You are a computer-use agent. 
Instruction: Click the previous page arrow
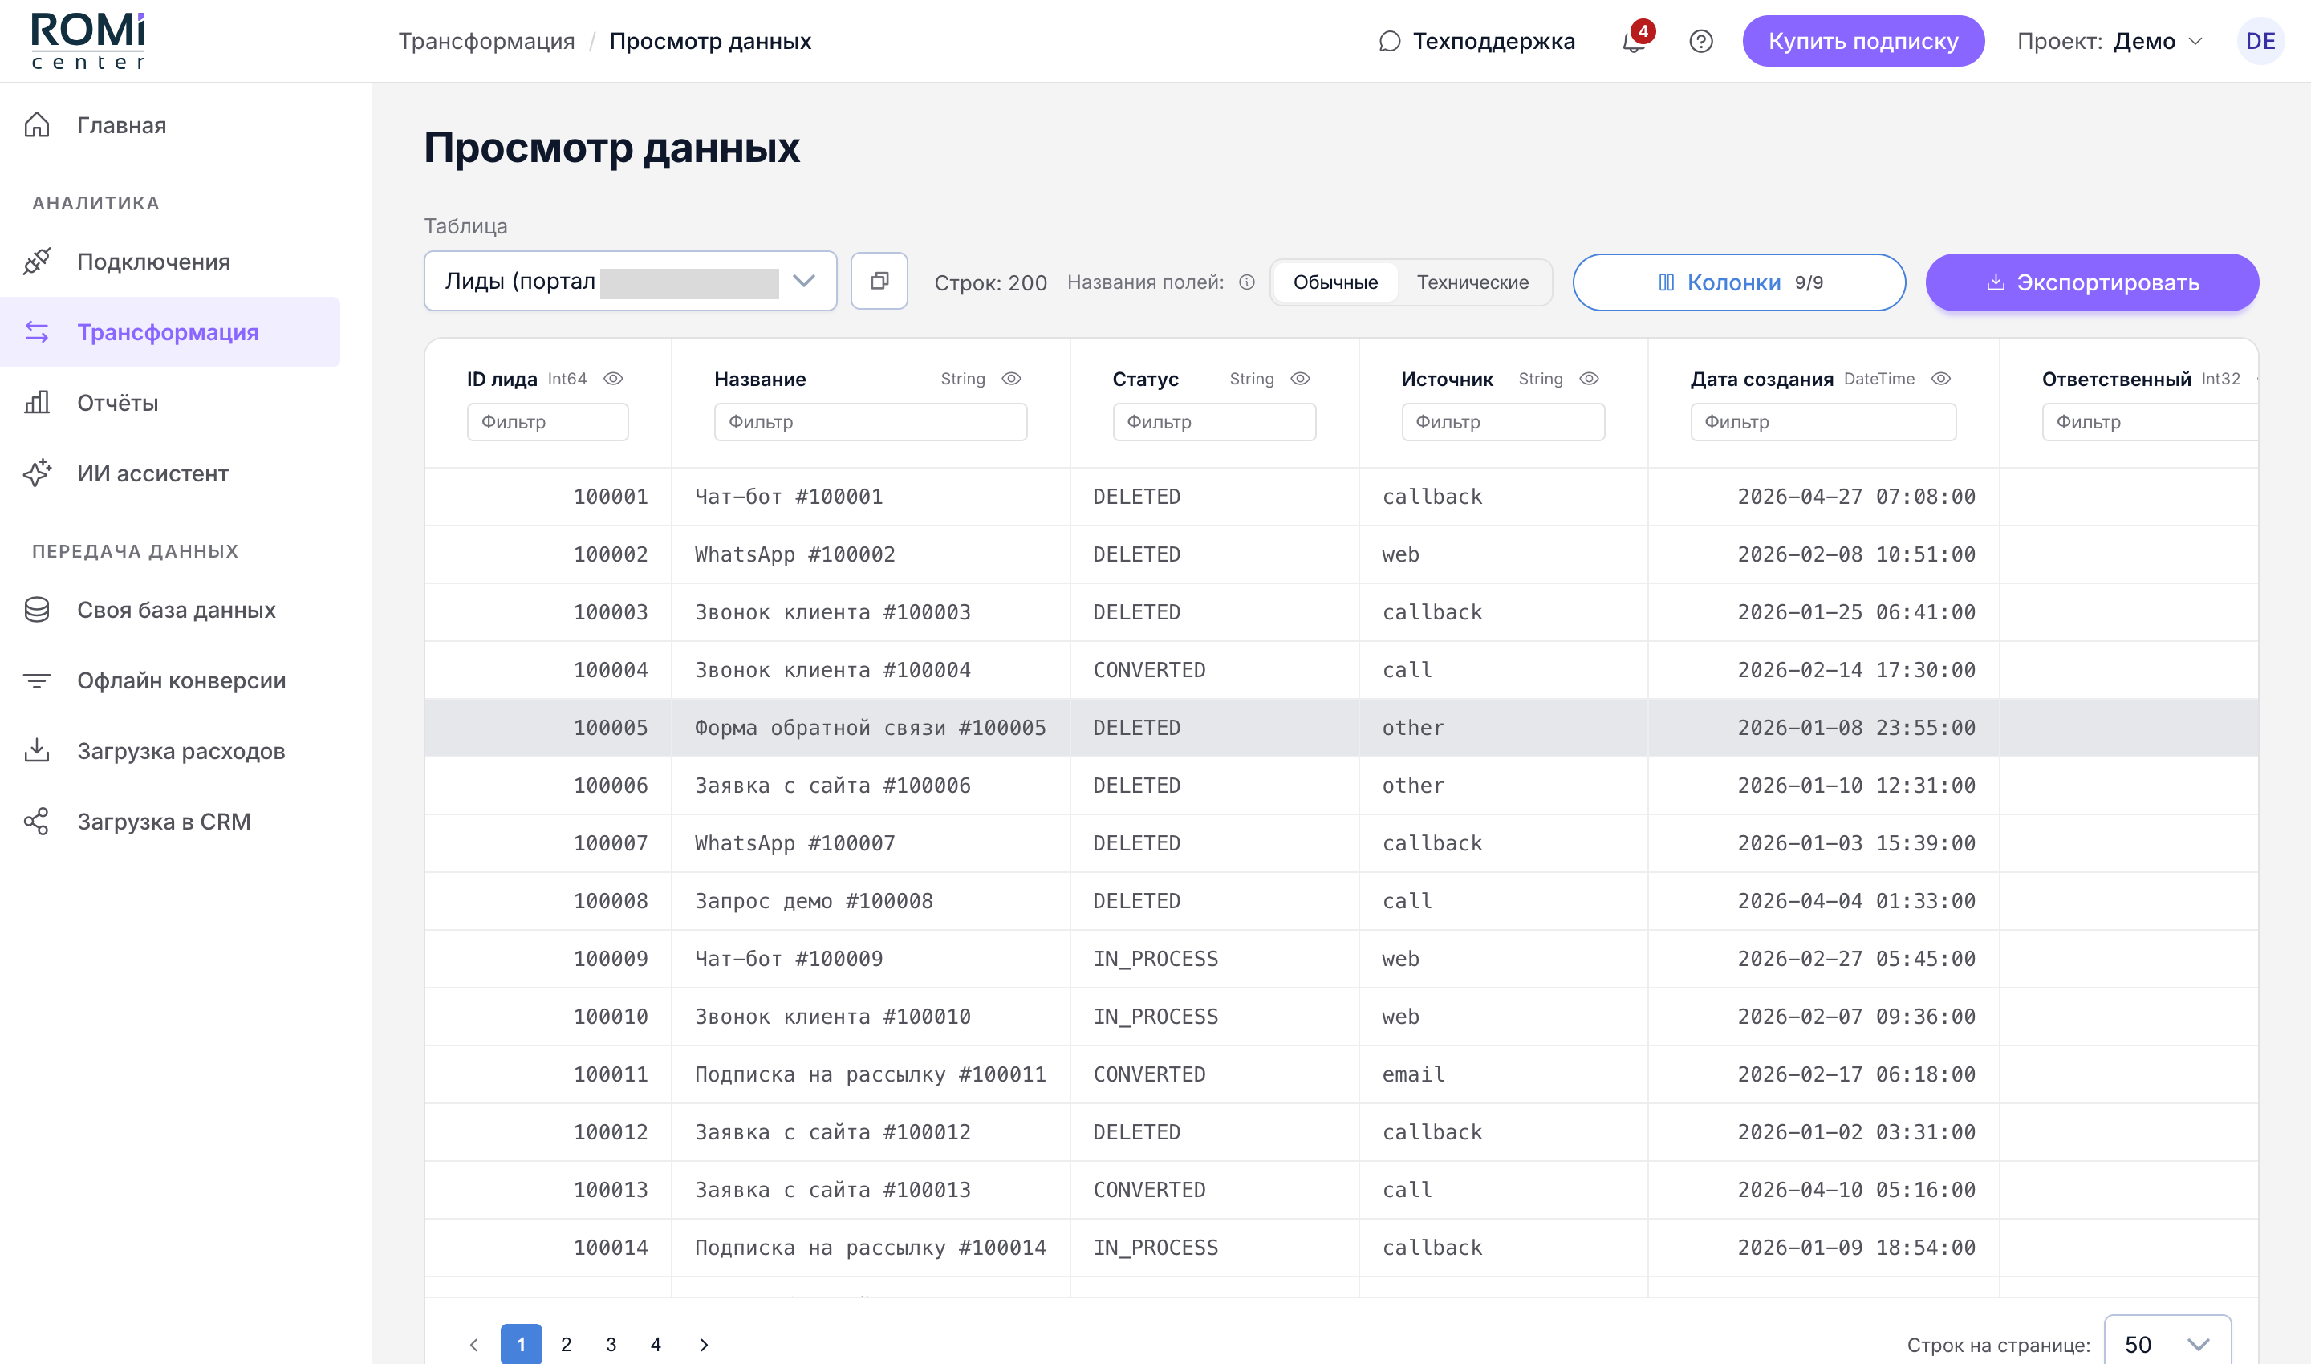pyautogui.click(x=474, y=1344)
